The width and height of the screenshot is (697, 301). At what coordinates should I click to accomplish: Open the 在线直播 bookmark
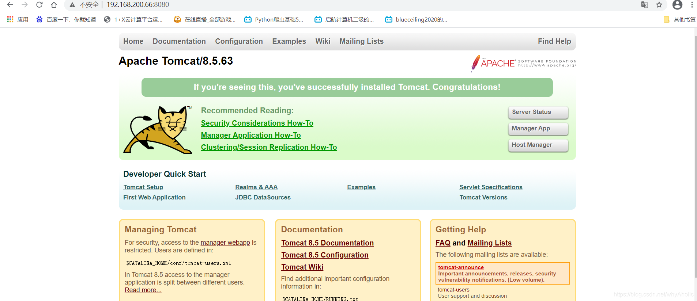pyautogui.click(x=204, y=19)
